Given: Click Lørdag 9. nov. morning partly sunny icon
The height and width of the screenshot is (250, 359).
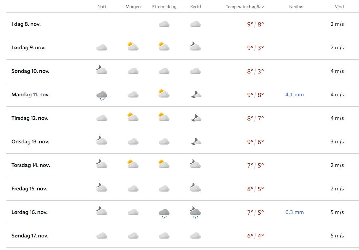Looking at the screenshot, I should (133, 47).
